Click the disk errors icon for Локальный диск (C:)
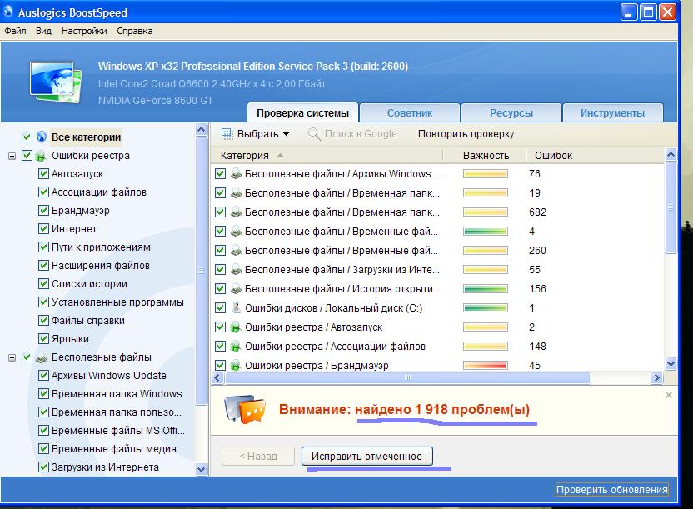Viewport: 693px width, 509px height. [x=236, y=308]
